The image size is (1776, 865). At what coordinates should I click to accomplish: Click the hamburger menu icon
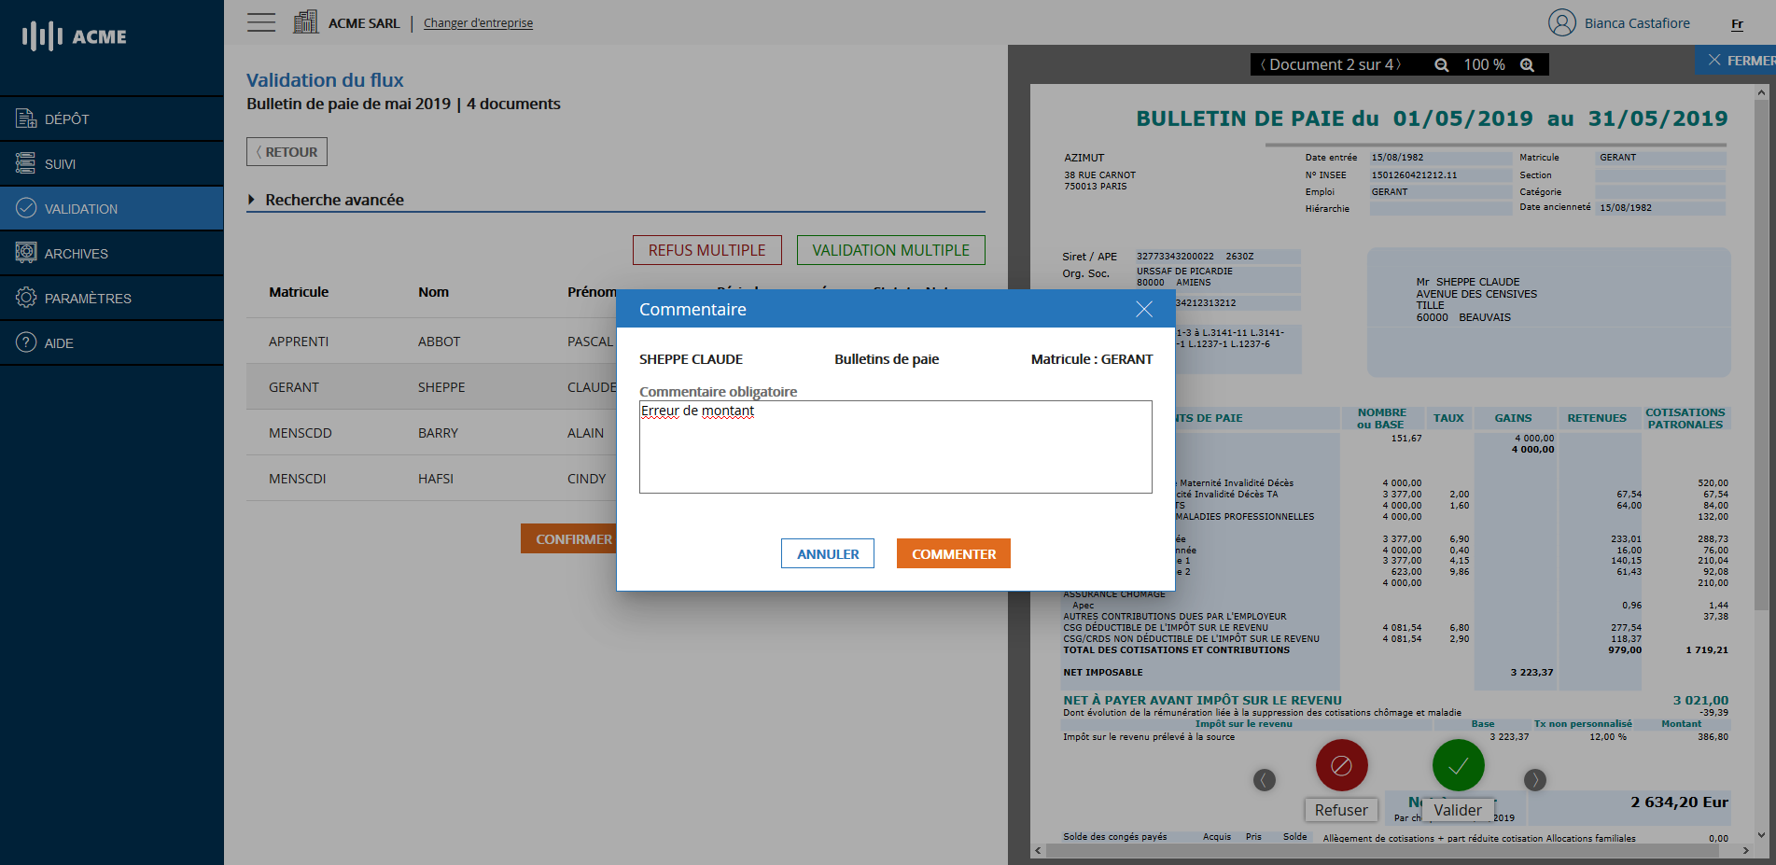[261, 22]
